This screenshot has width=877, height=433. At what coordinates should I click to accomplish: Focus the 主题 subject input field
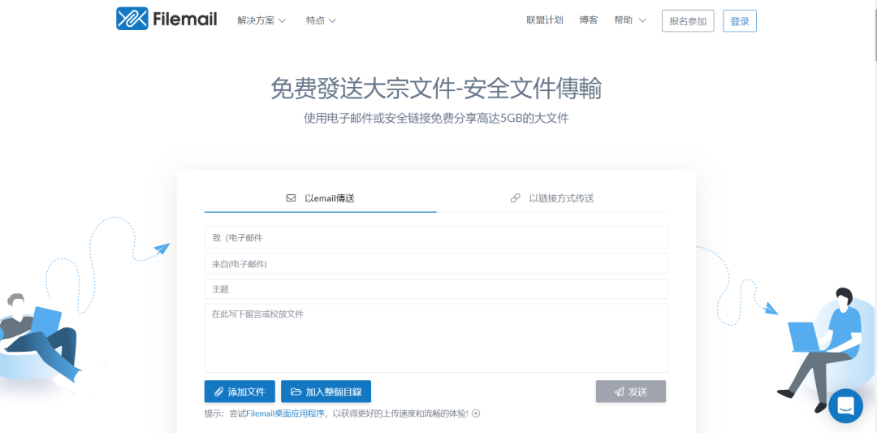(x=436, y=289)
